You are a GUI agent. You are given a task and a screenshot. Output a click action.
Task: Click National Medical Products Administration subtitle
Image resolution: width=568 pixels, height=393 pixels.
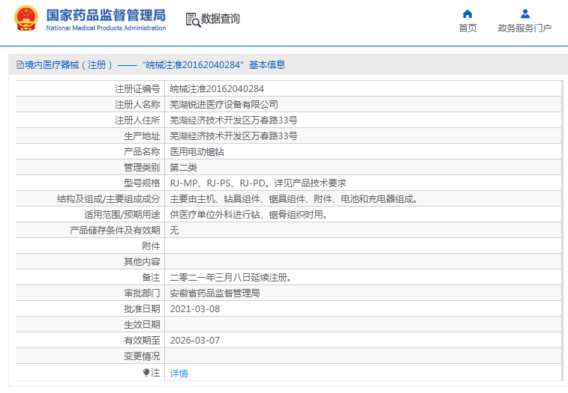pyautogui.click(x=106, y=28)
